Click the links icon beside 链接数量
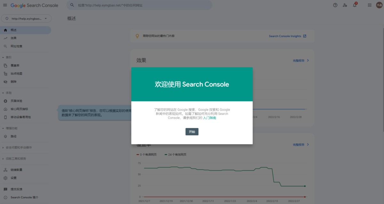The width and height of the screenshot is (384, 204). [5, 170]
